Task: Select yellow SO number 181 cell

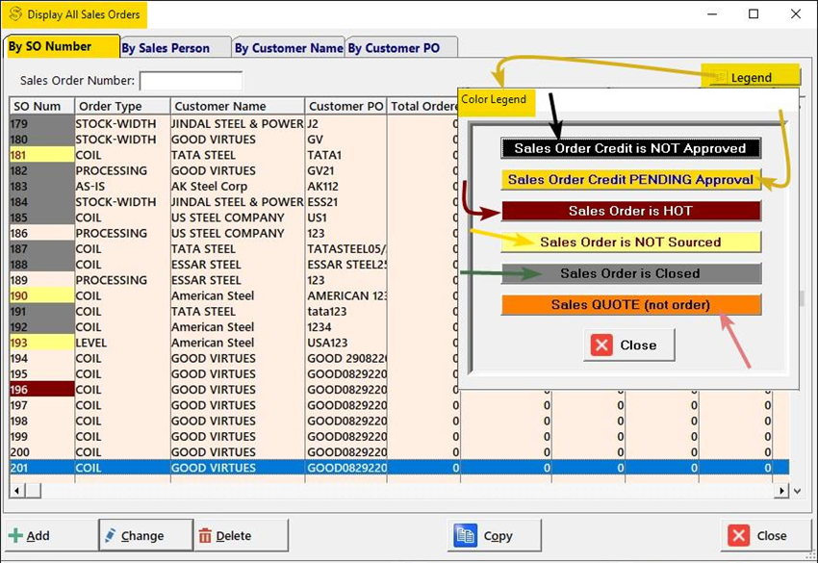Action: pos(41,155)
